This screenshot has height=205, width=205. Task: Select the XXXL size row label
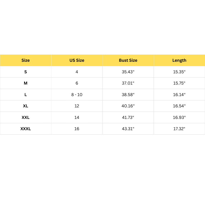coord(26,129)
